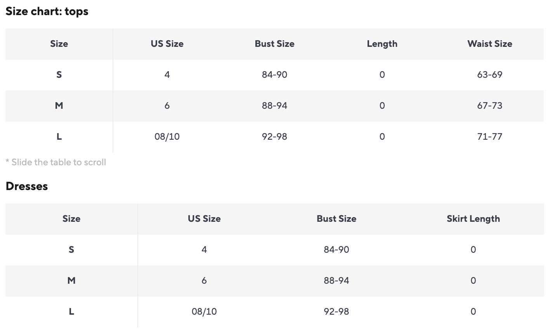This screenshot has width=548, height=329.
Task: Click the L row label in tops table
Action: click(59, 137)
